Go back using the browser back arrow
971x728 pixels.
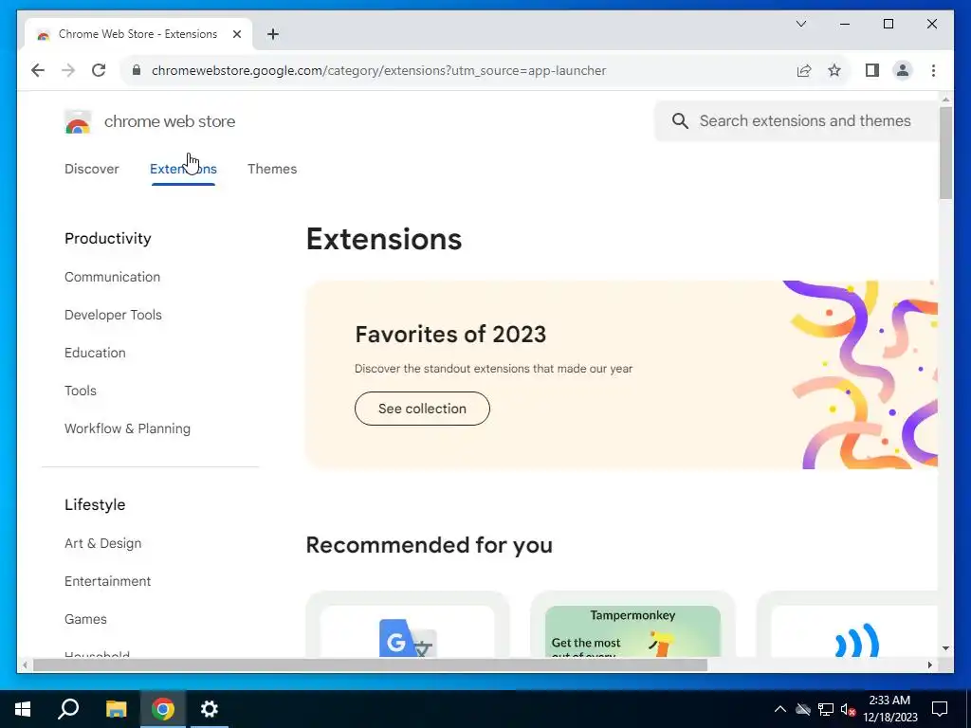[38, 70]
